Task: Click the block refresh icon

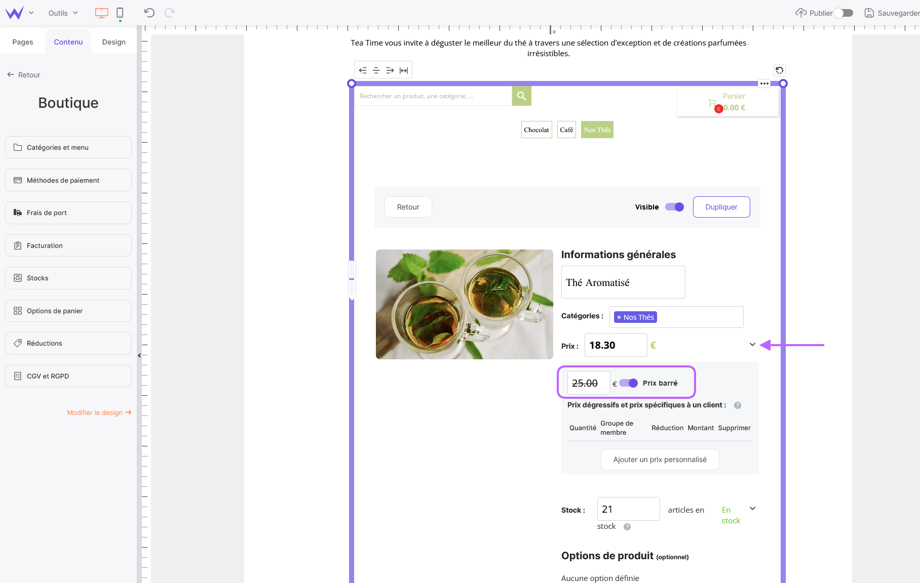Action: (780, 70)
